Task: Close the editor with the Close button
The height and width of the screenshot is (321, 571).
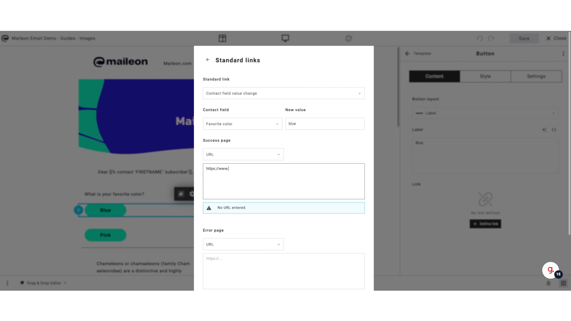Action: (556, 38)
